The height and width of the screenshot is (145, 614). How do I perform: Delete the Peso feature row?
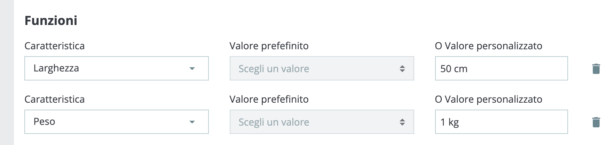coord(596,122)
